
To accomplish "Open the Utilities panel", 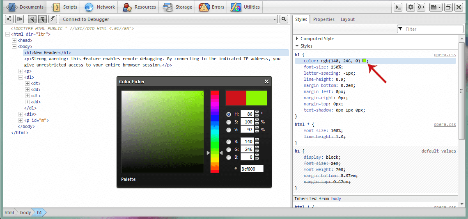I will tap(245, 7).
